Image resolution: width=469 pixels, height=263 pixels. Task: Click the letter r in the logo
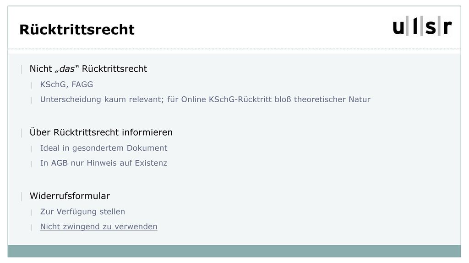pyautogui.click(x=447, y=27)
